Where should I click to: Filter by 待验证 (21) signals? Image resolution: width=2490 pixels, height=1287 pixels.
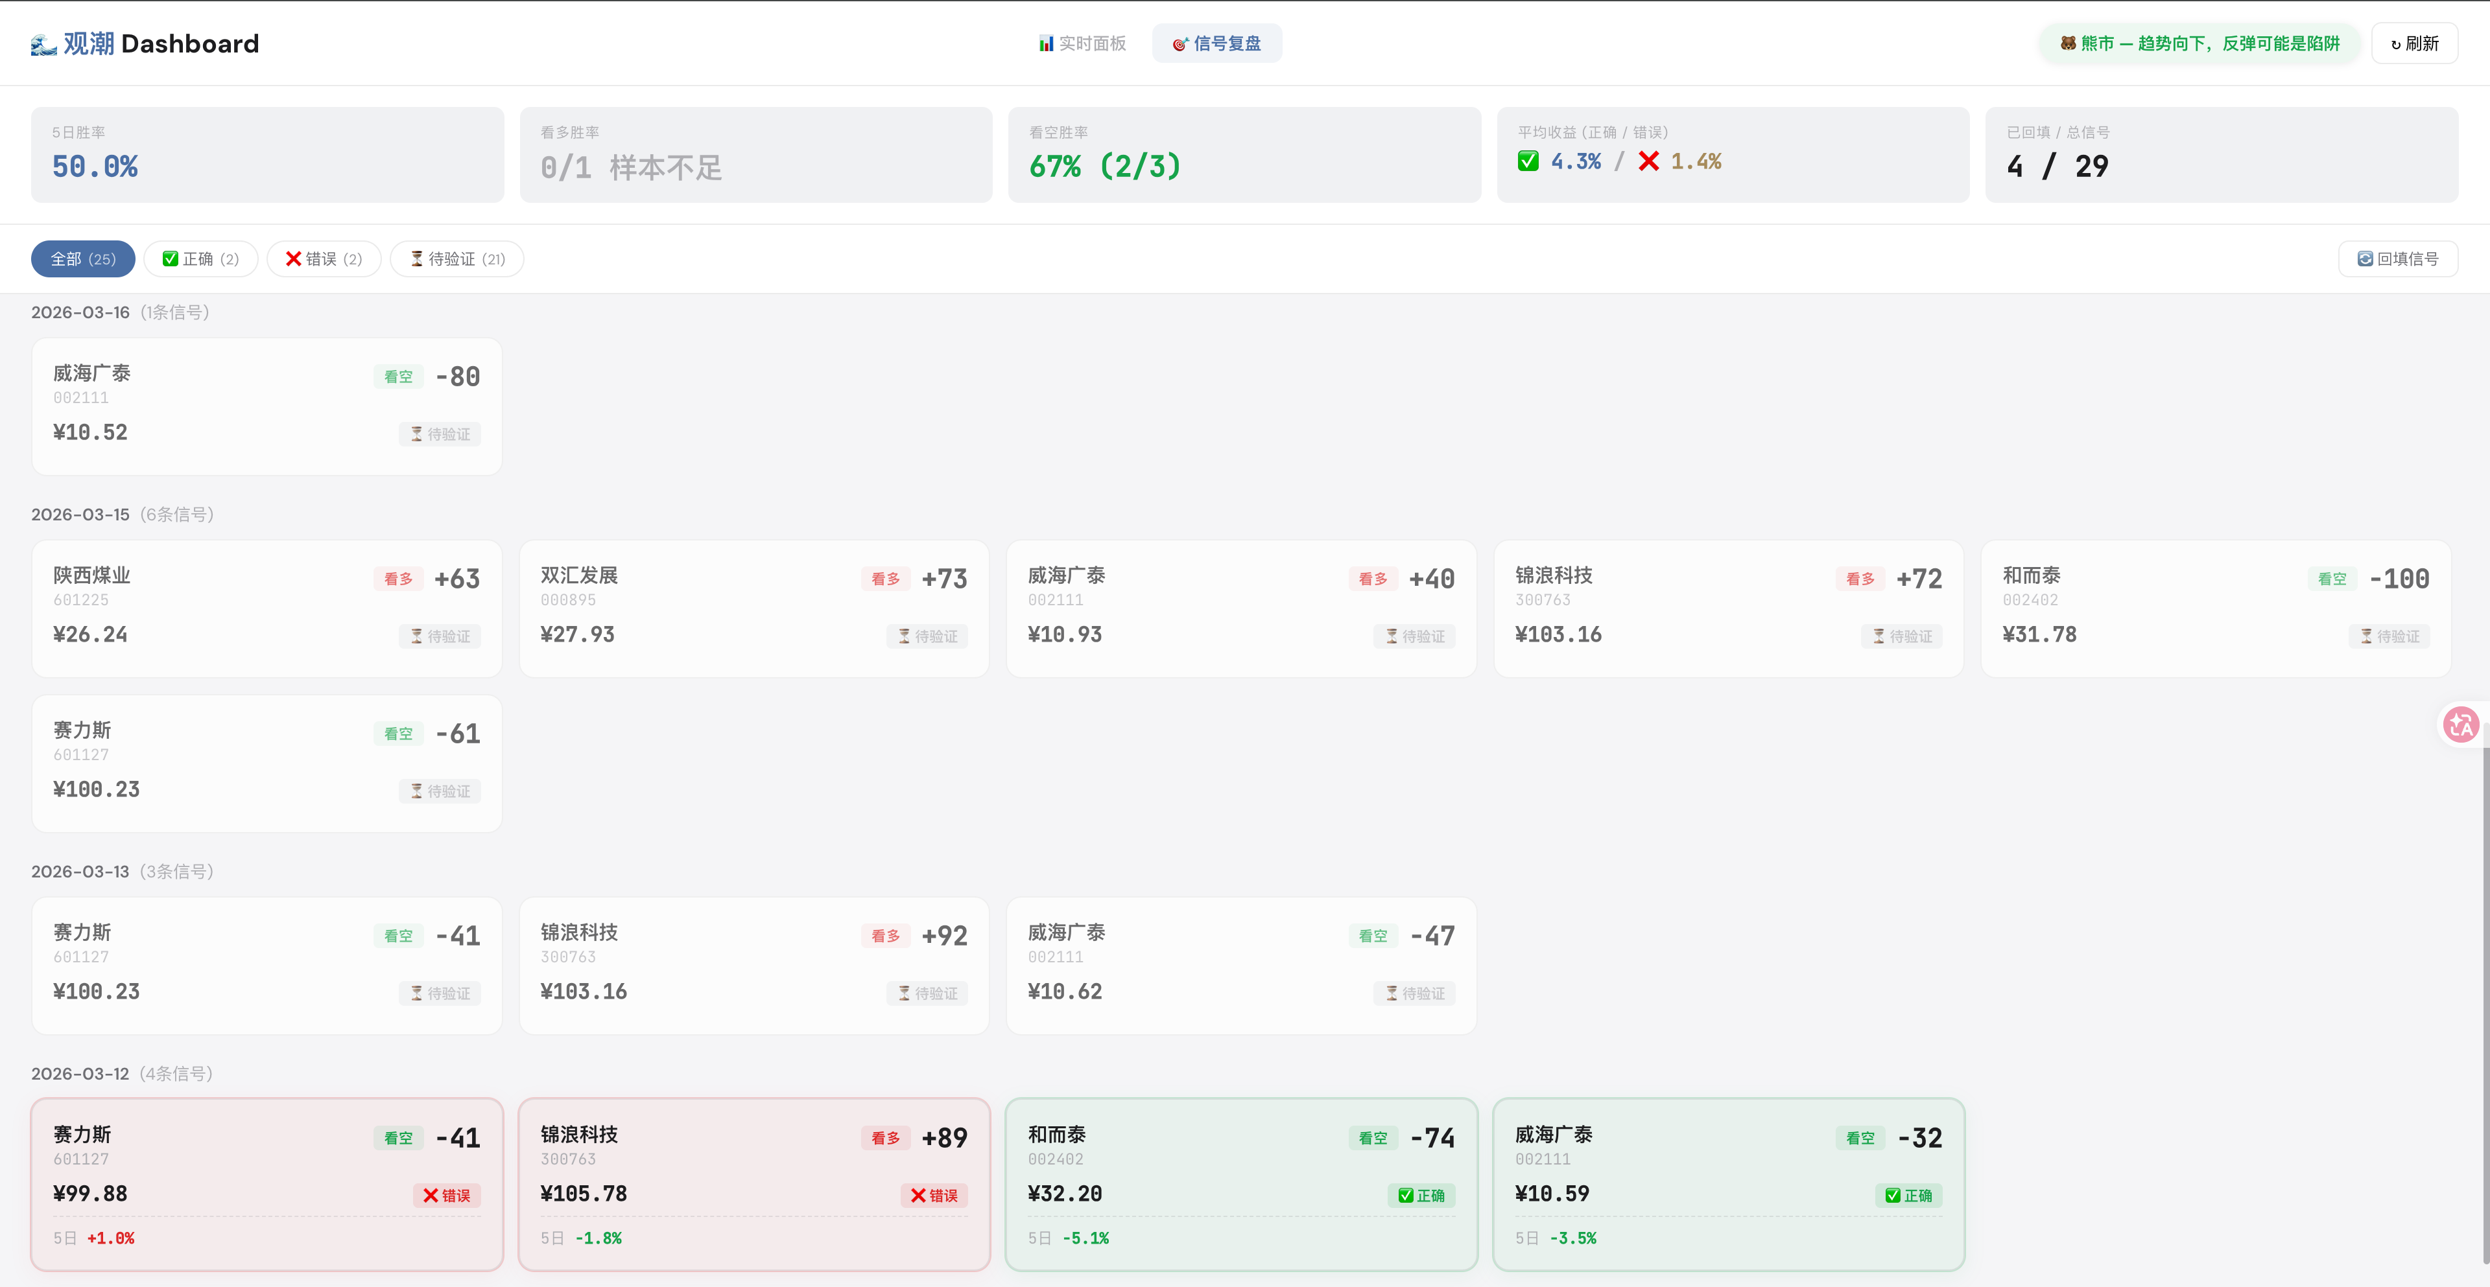(x=457, y=259)
